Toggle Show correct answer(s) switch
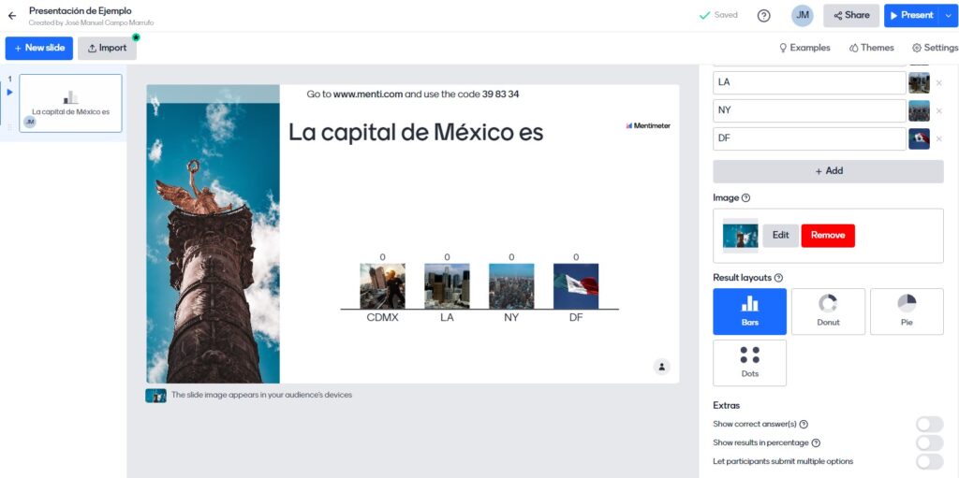The width and height of the screenshot is (959, 478). 928,425
